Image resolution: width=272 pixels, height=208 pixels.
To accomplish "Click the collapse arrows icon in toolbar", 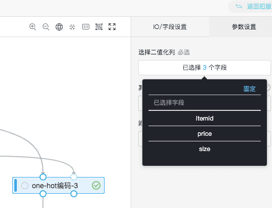I will coord(72,27).
